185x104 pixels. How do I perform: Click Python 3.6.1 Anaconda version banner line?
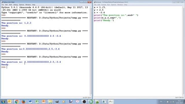[x=45, y=8]
